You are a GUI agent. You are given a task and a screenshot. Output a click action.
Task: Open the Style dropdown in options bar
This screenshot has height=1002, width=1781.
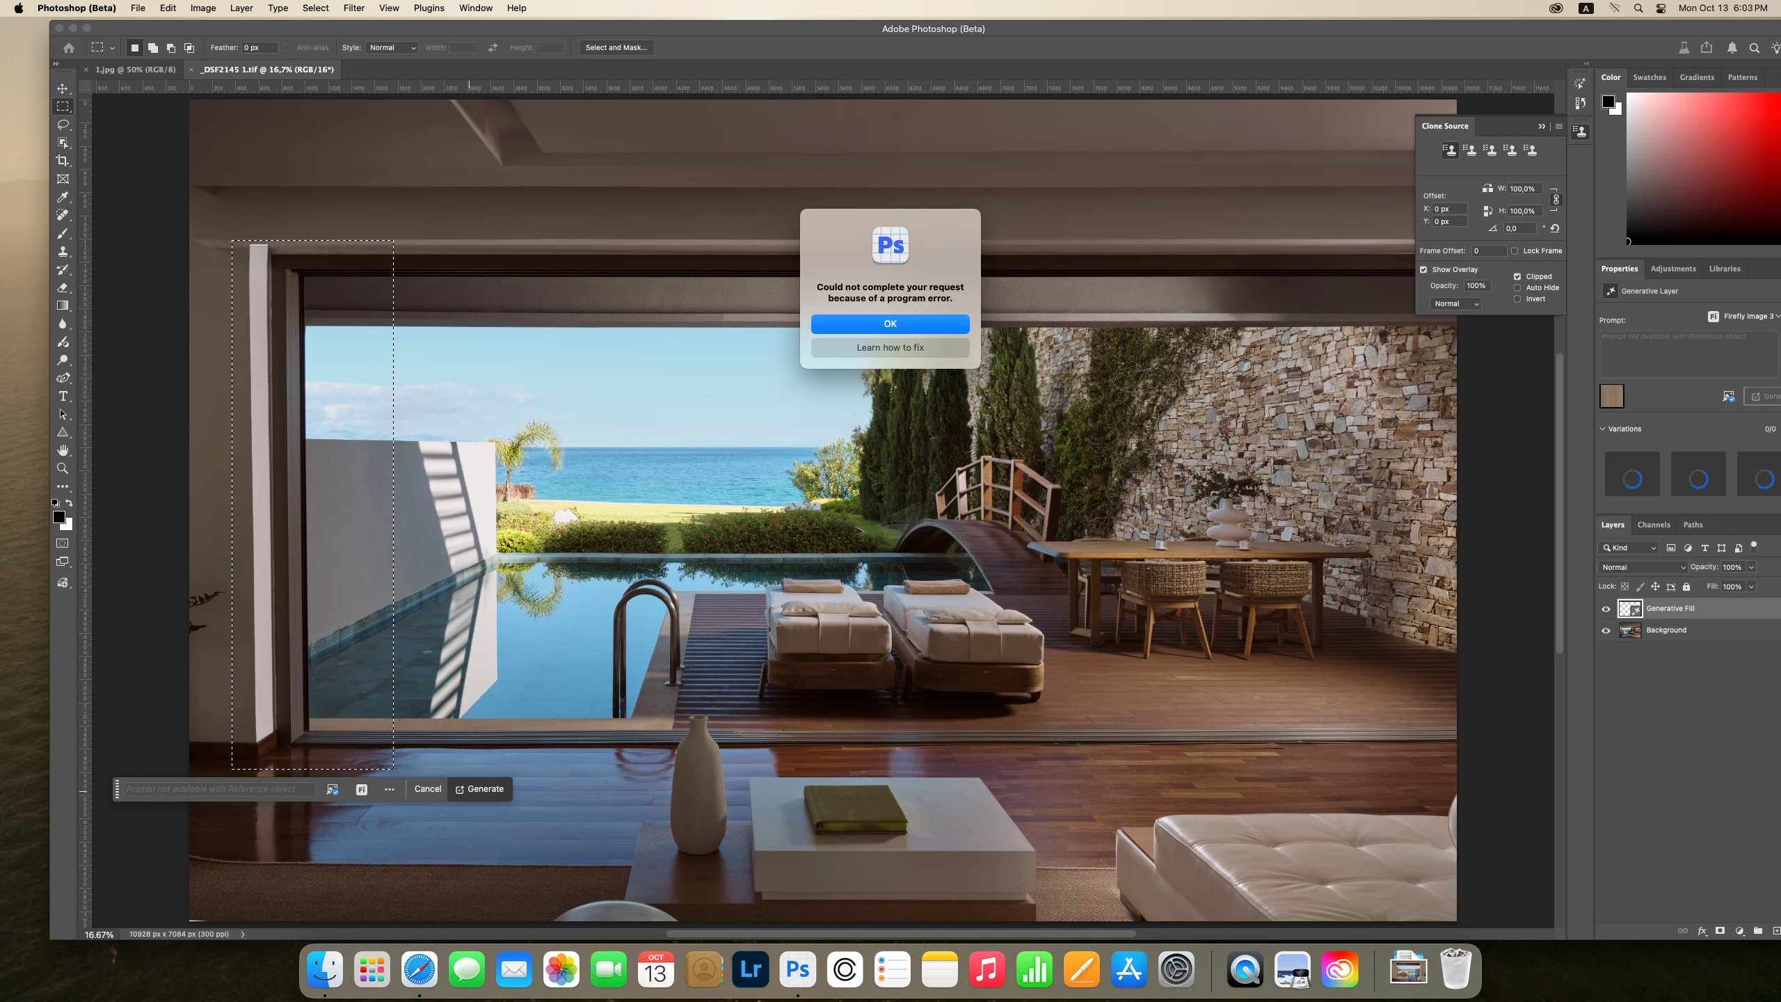coord(392,47)
